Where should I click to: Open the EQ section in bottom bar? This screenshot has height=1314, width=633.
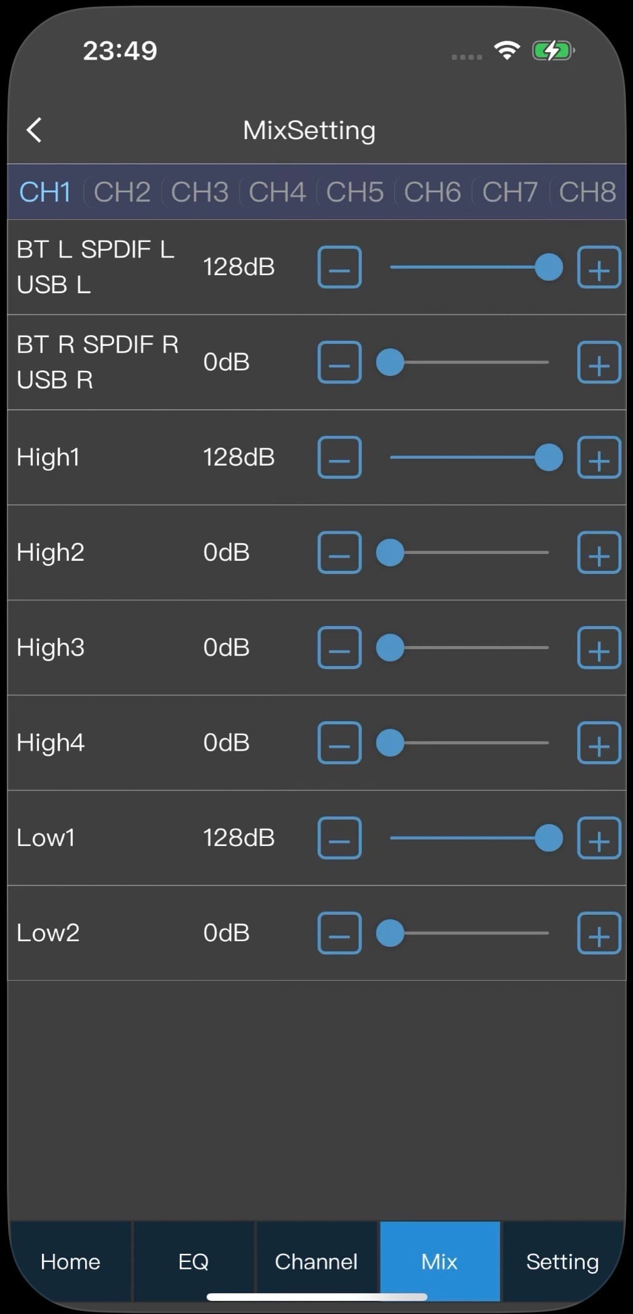point(193,1261)
